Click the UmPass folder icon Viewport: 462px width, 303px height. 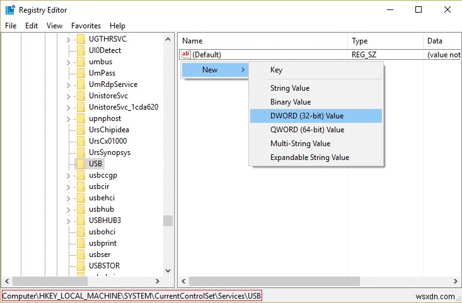[x=81, y=73]
